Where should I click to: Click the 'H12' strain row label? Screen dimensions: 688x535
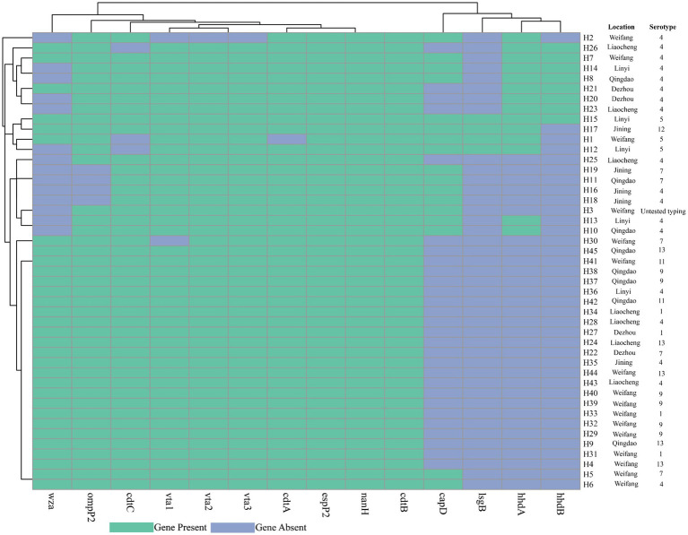(590, 150)
